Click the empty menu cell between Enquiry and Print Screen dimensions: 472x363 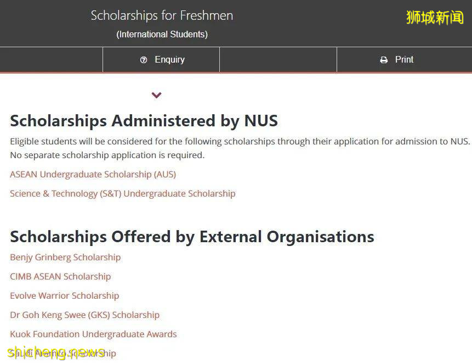pos(278,59)
